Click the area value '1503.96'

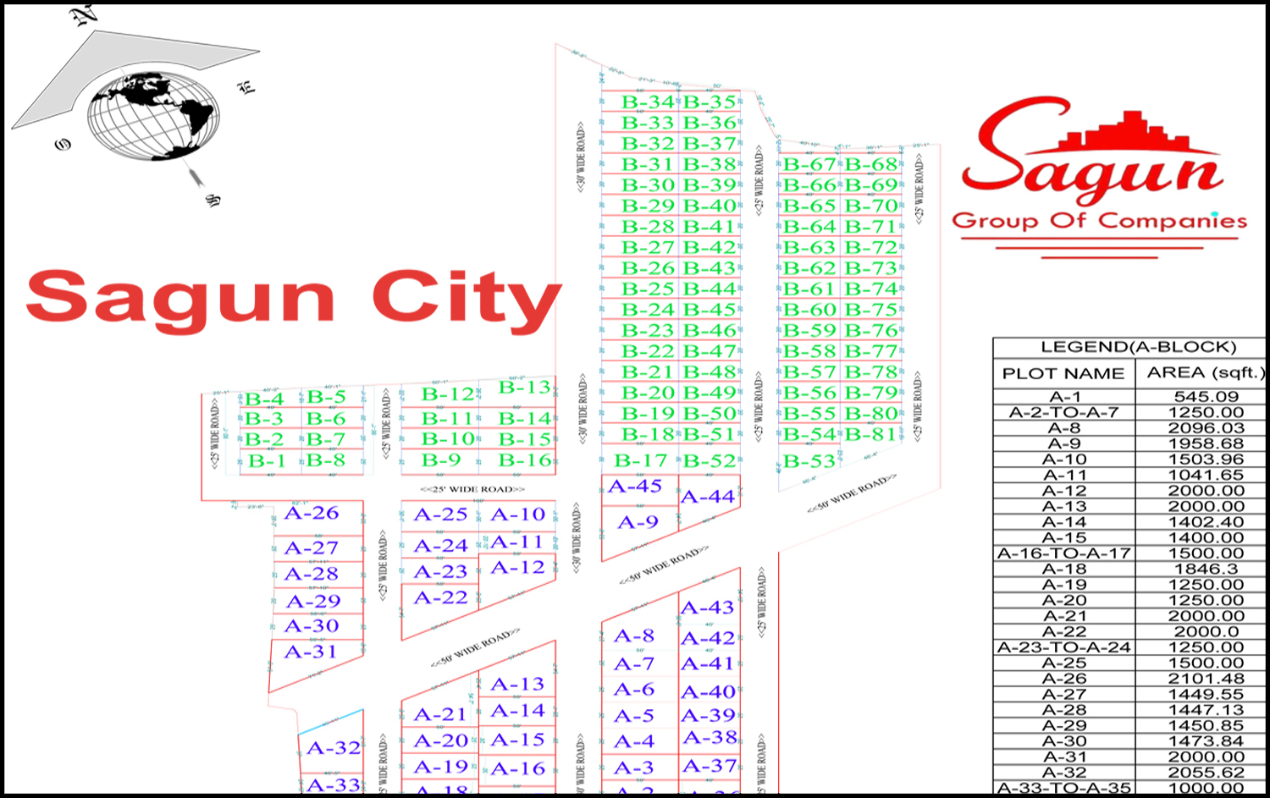(1206, 460)
